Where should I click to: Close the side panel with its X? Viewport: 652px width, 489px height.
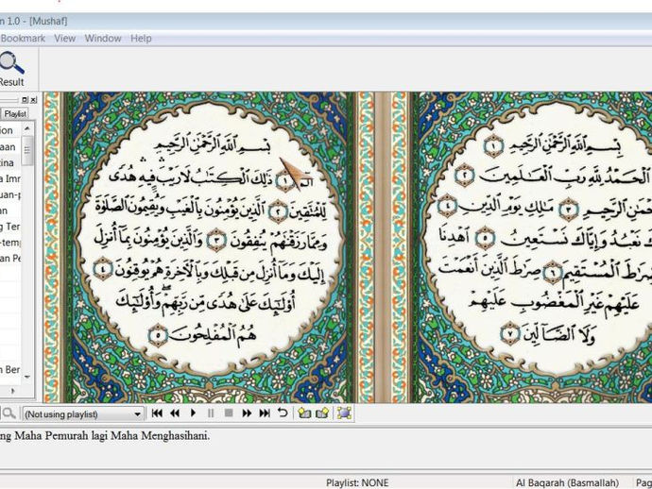33,100
